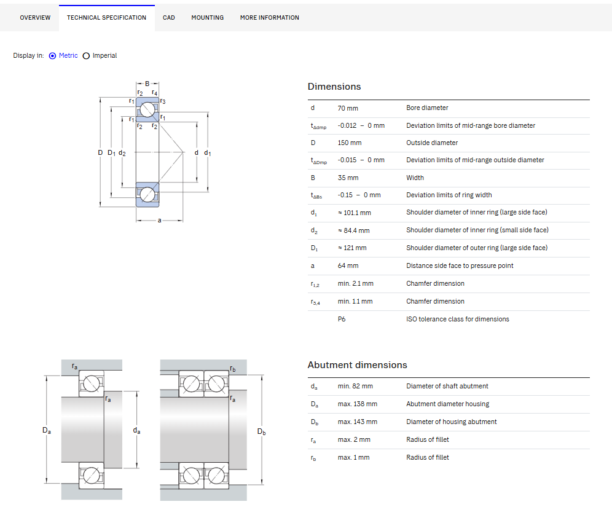
Task: Click the max. 2 mm fillet radius value
Action: [x=353, y=439]
